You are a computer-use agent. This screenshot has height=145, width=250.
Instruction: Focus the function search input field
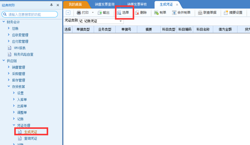pyautogui.click(x=30, y=14)
